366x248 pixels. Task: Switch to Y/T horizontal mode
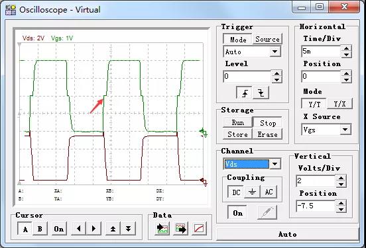click(314, 104)
